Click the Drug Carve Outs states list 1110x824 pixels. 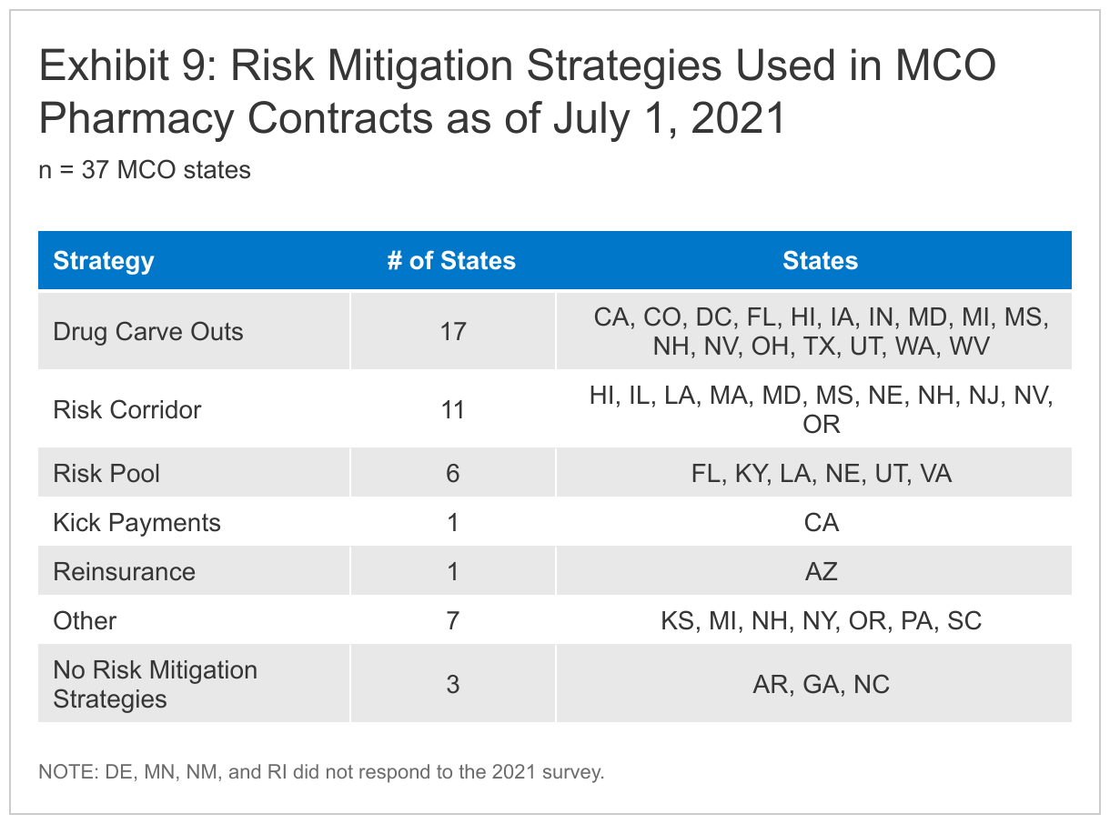(x=821, y=331)
